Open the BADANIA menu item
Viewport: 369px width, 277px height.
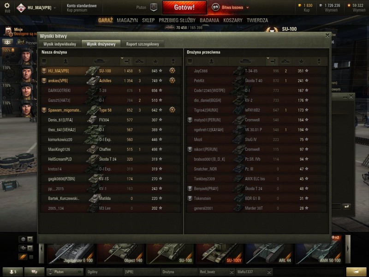pyautogui.click(x=209, y=20)
